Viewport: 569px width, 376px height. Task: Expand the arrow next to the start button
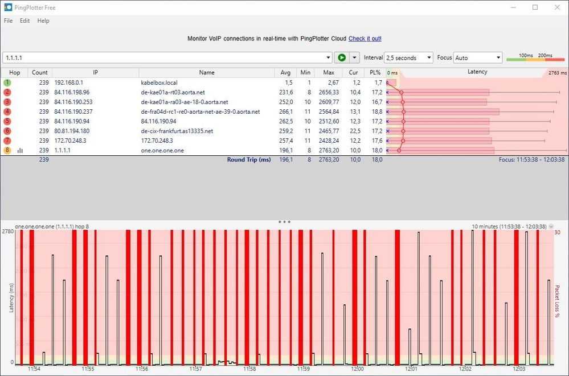coord(355,57)
